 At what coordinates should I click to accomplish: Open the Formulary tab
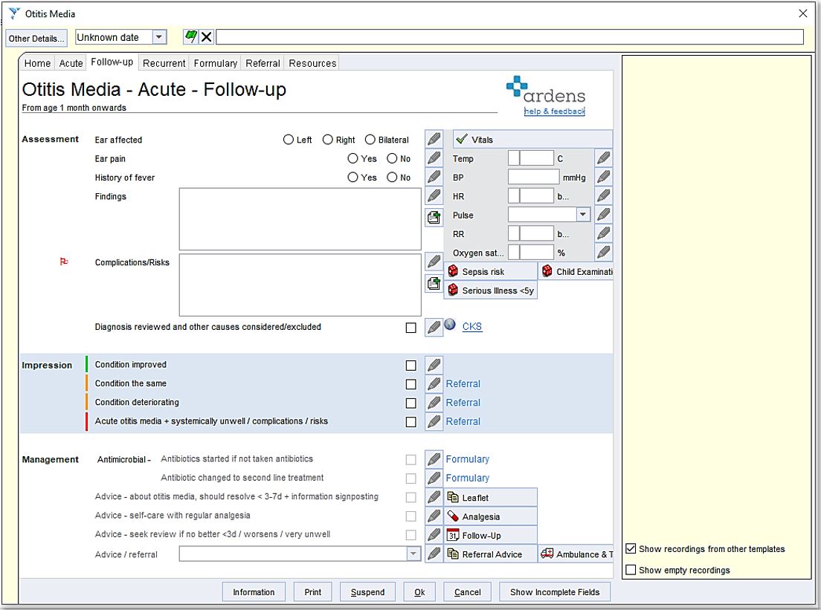[215, 62]
